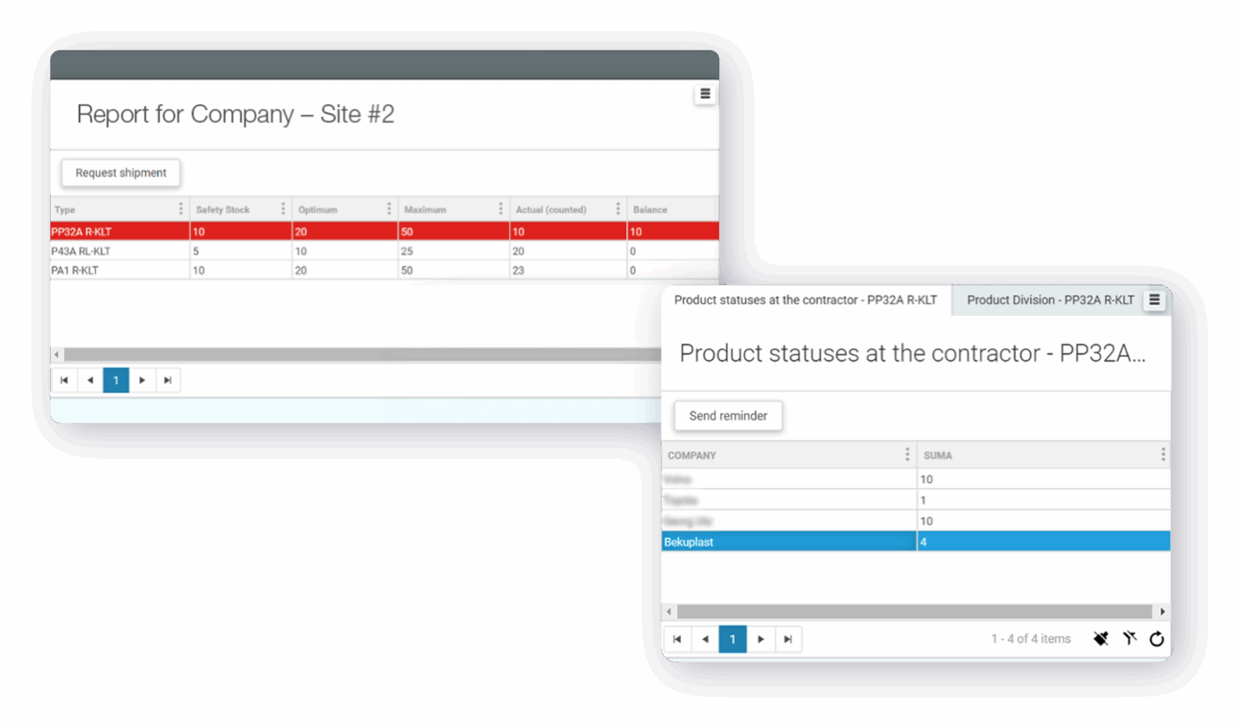
Task: Open the Actual (counted) column options menu
Action: coord(618,209)
